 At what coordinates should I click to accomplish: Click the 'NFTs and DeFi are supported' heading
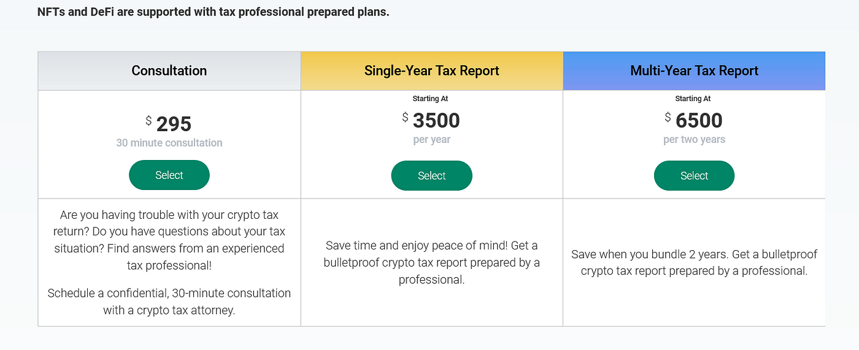click(213, 12)
